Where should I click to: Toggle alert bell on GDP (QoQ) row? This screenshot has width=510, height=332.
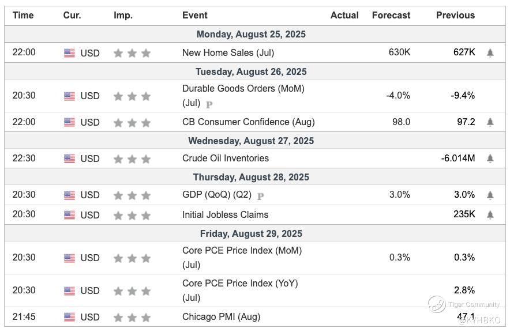(490, 195)
